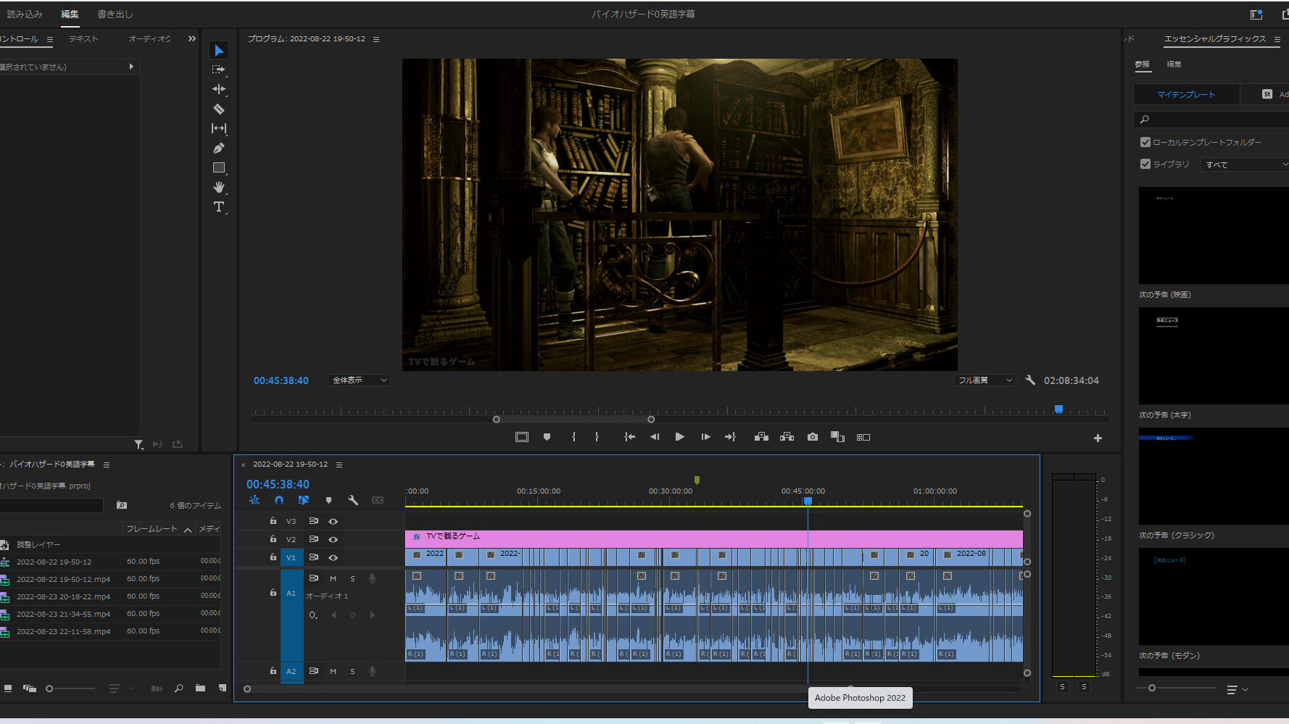Mute audio track A1

(333, 578)
